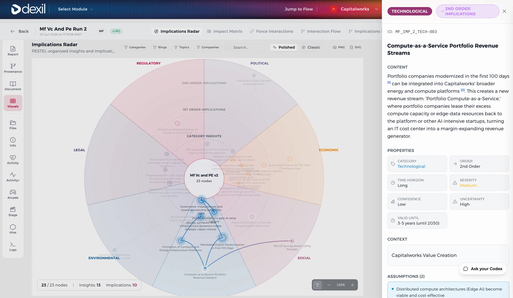The width and height of the screenshot is (513, 298).
Task: Export radar as SVG
Action: click(355, 47)
